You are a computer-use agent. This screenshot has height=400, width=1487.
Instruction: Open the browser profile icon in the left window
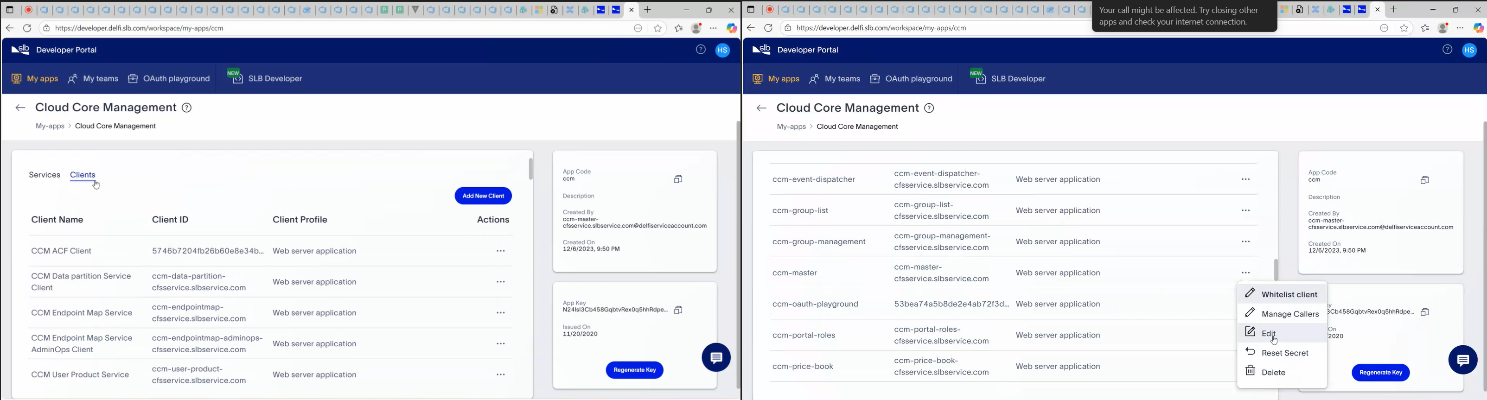pyautogui.click(x=697, y=28)
